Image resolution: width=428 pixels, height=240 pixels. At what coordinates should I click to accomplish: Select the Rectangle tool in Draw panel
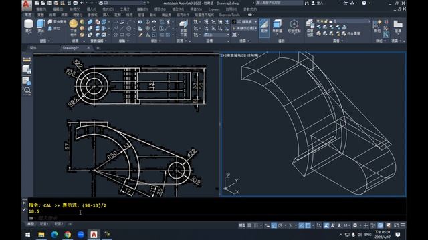[122, 35]
